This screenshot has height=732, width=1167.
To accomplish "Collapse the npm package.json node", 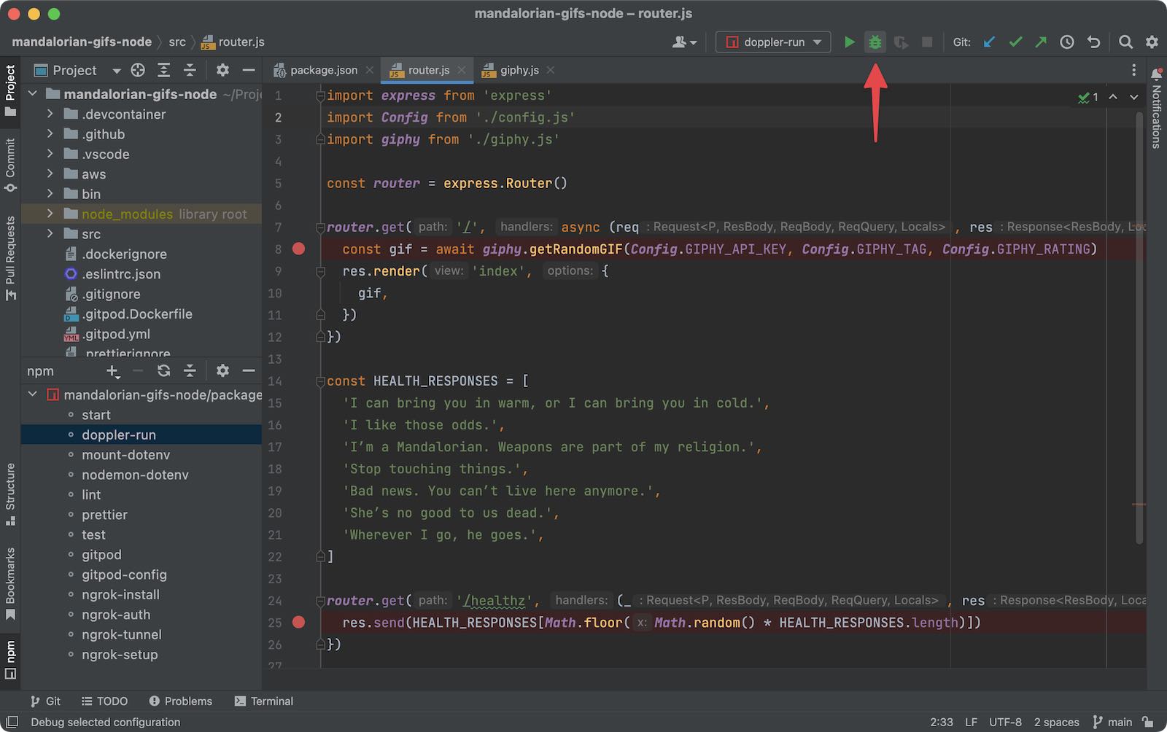I will tap(32, 394).
